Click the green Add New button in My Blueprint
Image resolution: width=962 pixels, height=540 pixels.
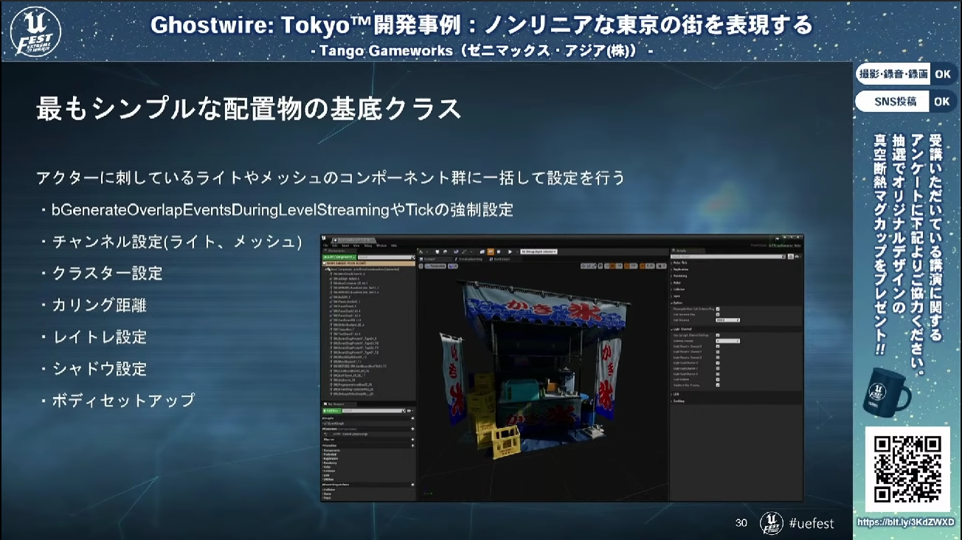[331, 411]
